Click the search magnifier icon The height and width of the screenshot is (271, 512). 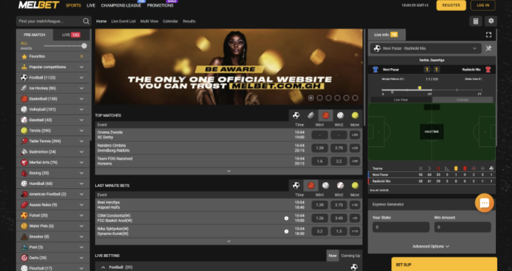pyautogui.click(x=86, y=21)
